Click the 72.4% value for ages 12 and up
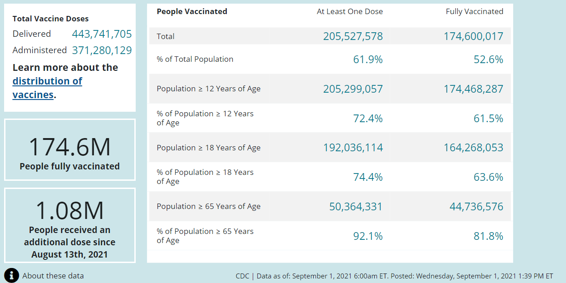 (x=368, y=119)
